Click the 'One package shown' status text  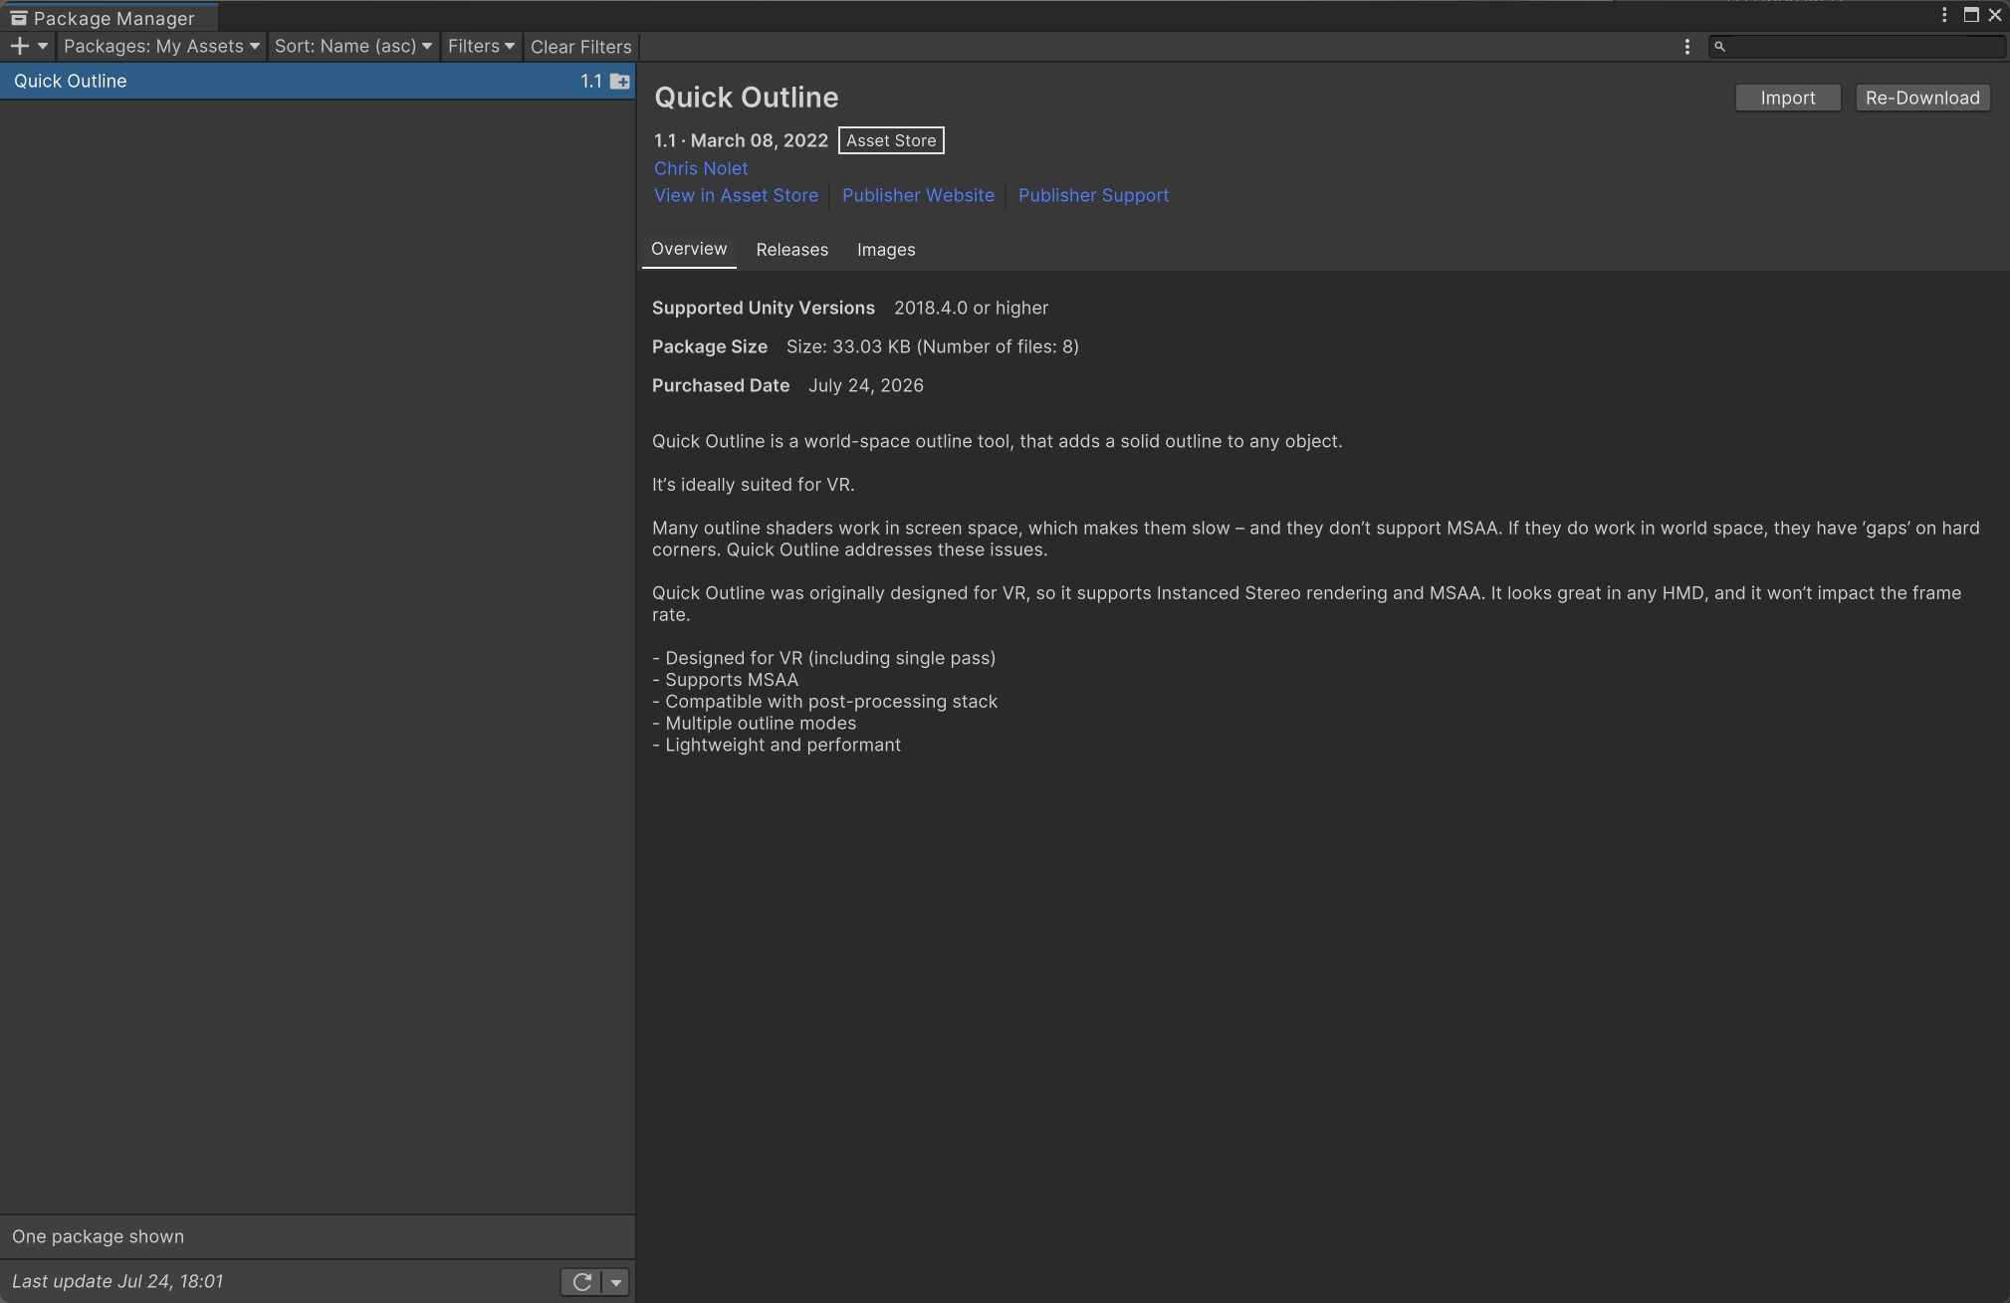(x=98, y=1236)
